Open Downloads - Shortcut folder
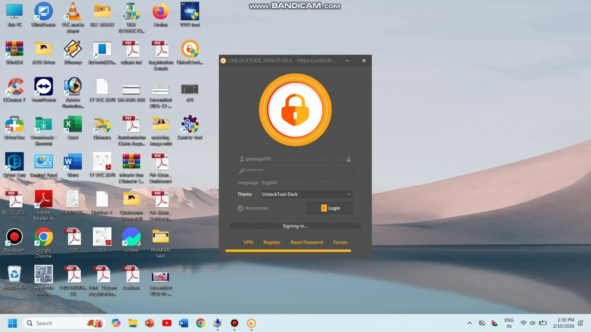This screenshot has height=332, width=591. [x=43, y=130]
